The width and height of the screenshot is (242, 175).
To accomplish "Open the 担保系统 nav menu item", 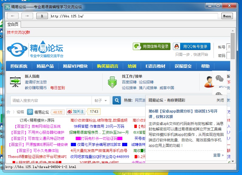I will point(19,66).
